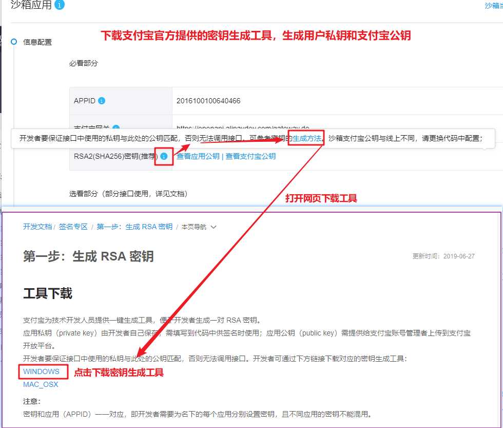This screenshot has height=428, width=503.
Task: Select the APPID value 2016100100640466
Action: click(208, 101)
